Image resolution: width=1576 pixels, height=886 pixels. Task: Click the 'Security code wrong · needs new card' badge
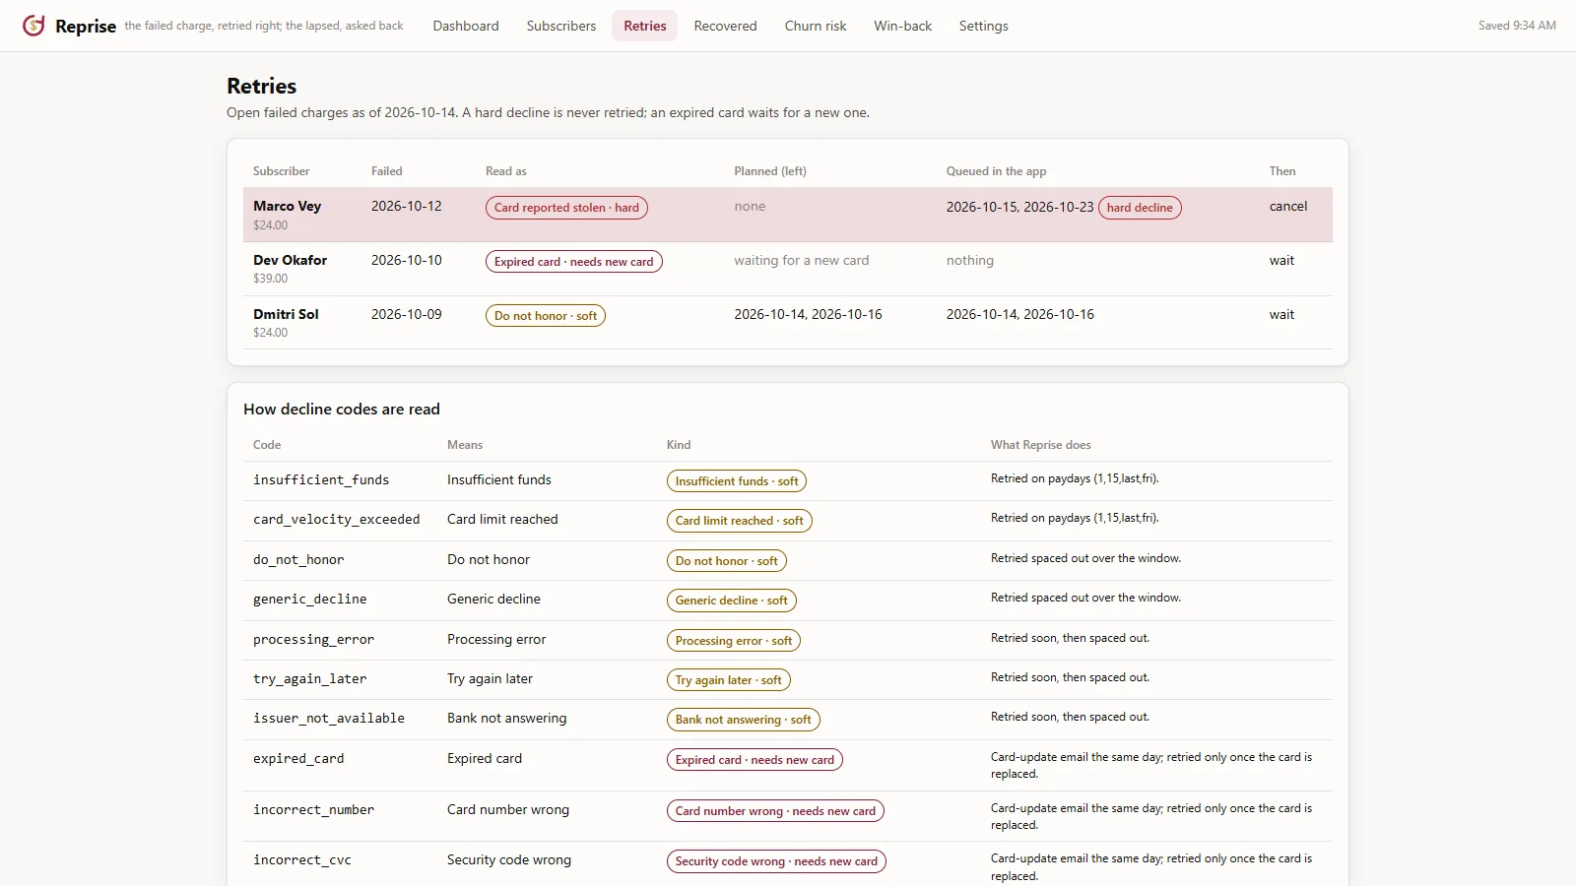click(x=776, y=861)
